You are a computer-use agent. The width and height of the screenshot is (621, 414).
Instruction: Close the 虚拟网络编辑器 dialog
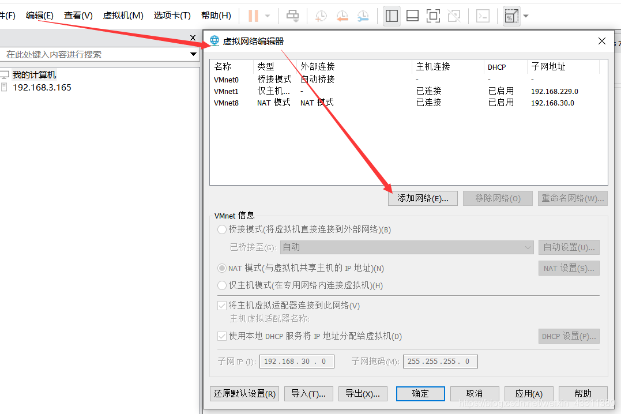[602, 41]
